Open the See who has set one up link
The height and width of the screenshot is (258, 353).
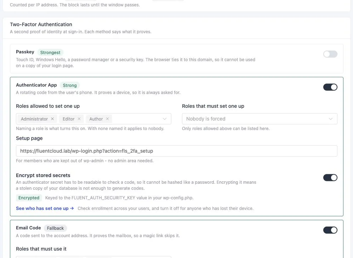tap(45, 208)
